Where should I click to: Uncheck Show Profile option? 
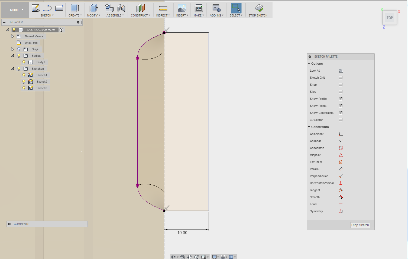[x=341, y=99]
